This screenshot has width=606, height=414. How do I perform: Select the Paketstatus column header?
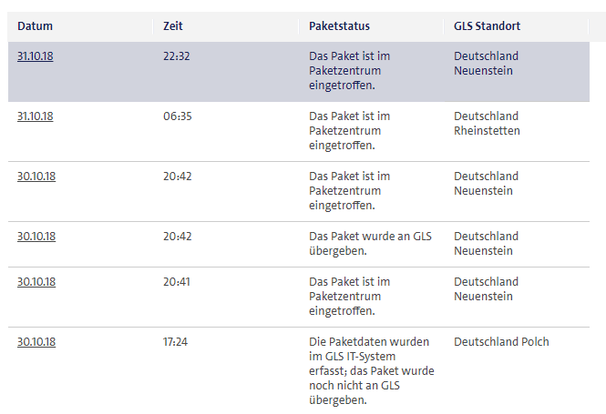339,26
